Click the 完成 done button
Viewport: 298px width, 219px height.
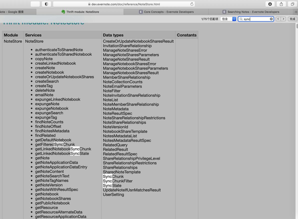coord(292,19)
